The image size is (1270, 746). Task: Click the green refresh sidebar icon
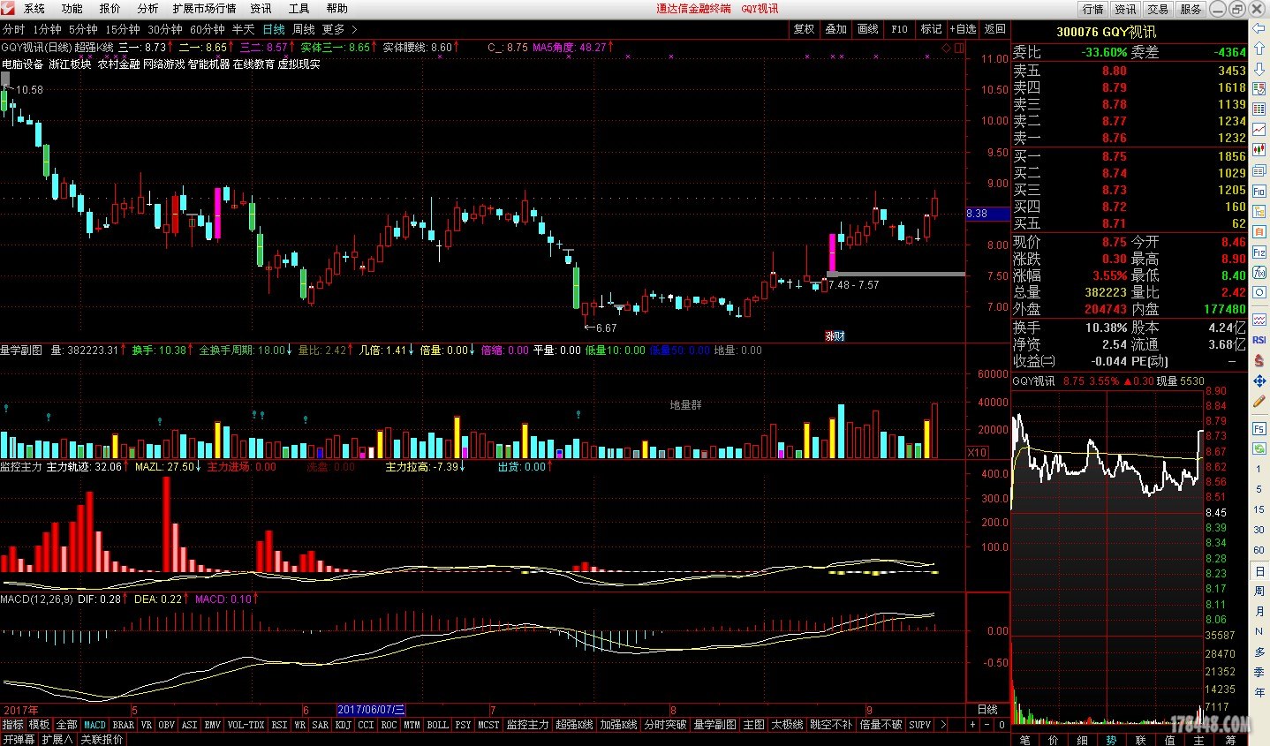click(x=1259, y=448)
